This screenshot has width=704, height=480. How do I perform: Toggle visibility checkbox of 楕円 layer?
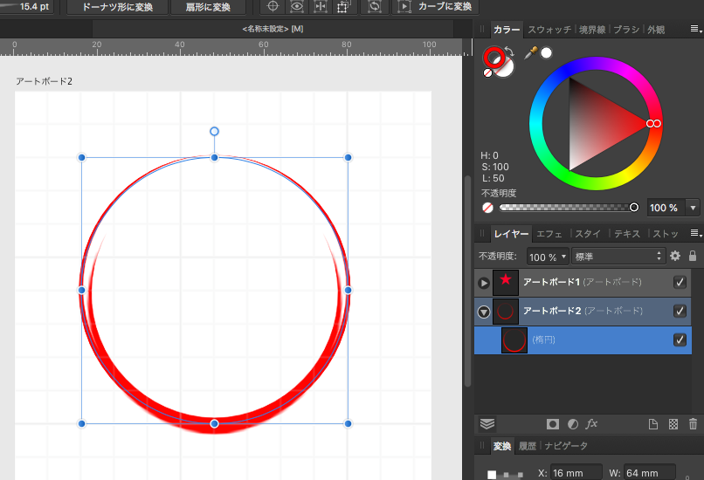point(680,339)
